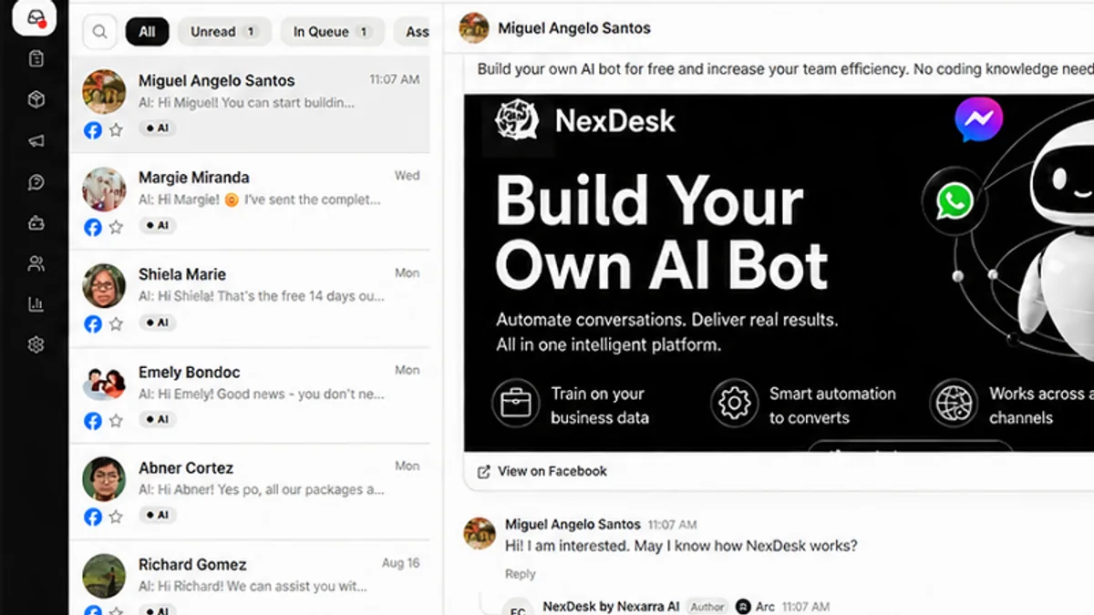
Task: Click the message preview 'AI: Hi Margie!'
Action: [260, 200]
